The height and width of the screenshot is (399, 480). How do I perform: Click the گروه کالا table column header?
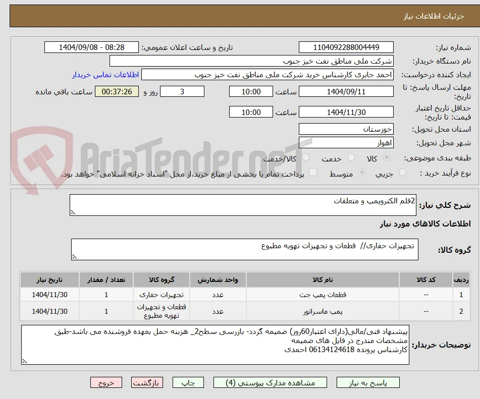162,279
